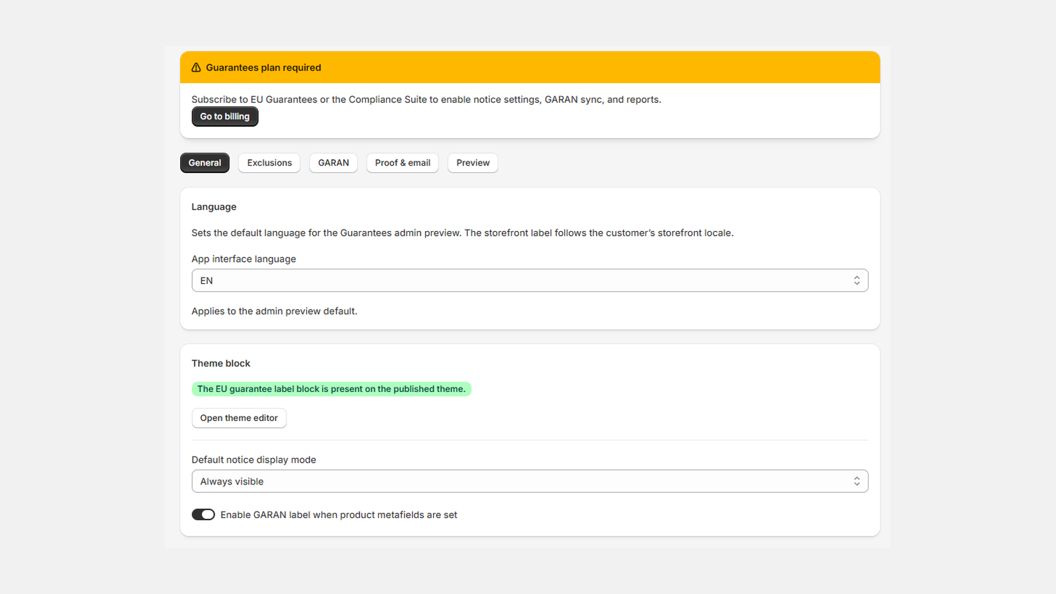Click the Default notice display mode label

(253, 460)
